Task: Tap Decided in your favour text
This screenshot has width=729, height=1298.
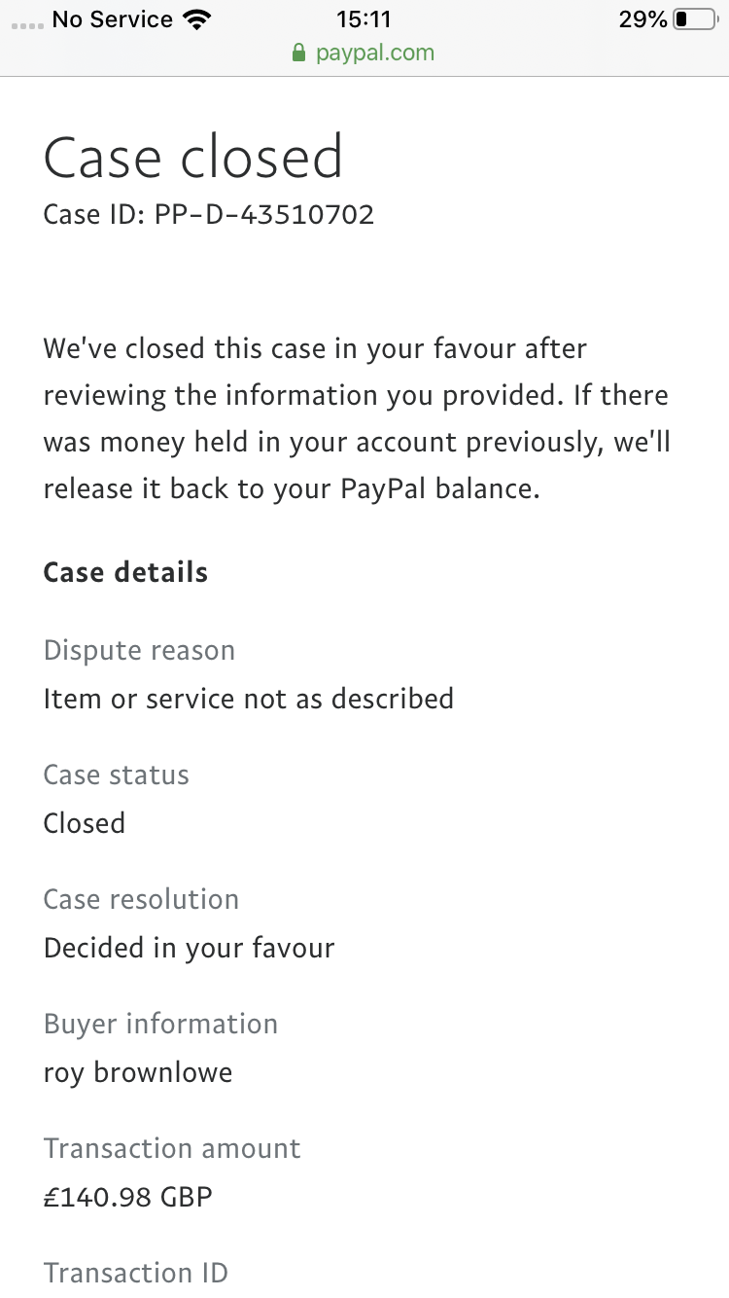Action: click(x=189, y=948)
